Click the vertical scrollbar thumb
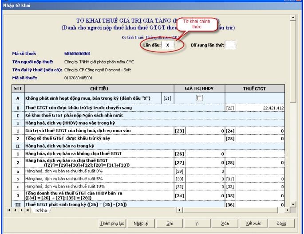The width and height of the screenshot is (304, 234). tap(293, 62)
